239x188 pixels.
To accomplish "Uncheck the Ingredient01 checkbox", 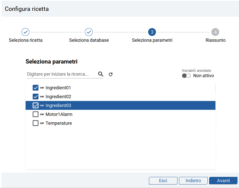I will tap(35, 88).
